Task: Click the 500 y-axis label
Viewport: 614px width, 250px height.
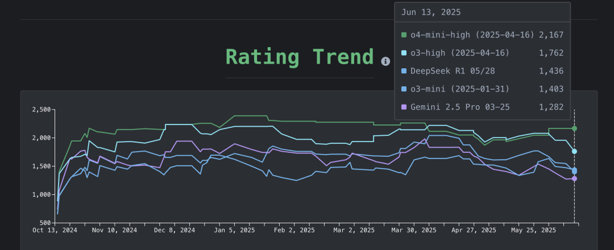Action: (46, 223)
